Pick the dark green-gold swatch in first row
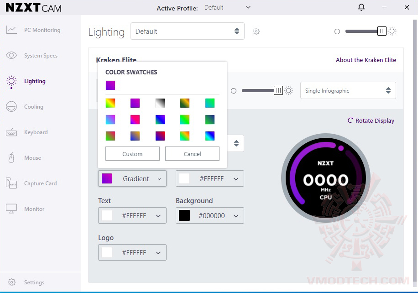The image size is (418, 293). 185,103
